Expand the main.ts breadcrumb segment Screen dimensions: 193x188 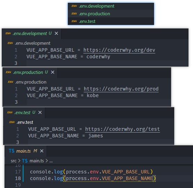[37, 161]
